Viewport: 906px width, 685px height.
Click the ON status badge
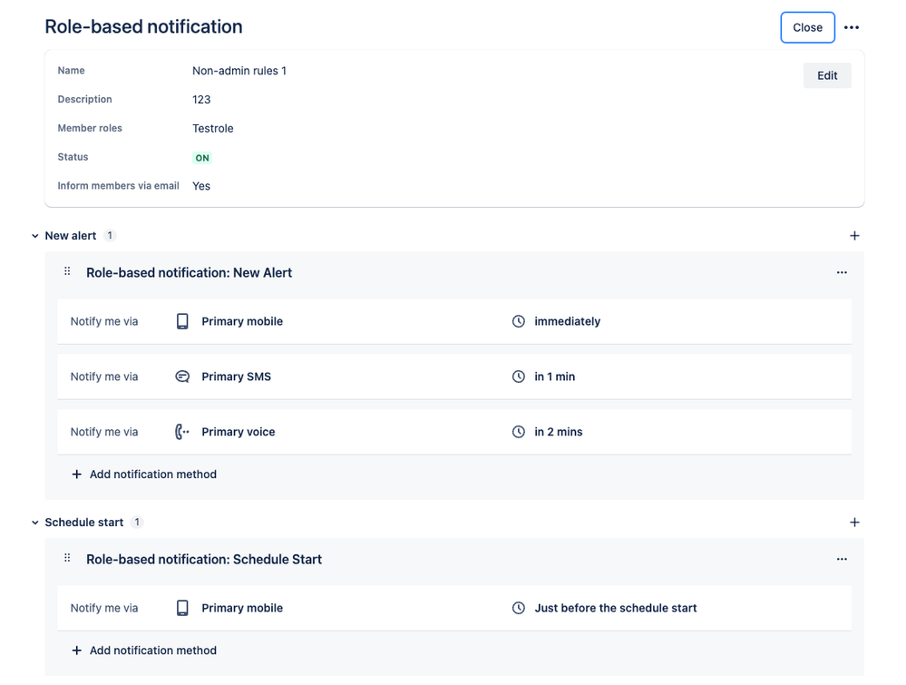(202, 158)
